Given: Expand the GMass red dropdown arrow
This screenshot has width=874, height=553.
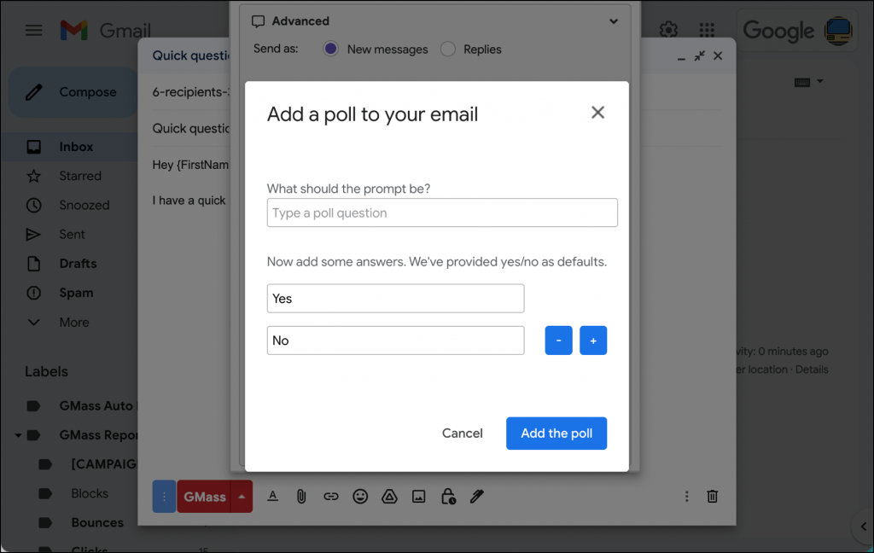Looking at the screenshot, I should point(242,496).
